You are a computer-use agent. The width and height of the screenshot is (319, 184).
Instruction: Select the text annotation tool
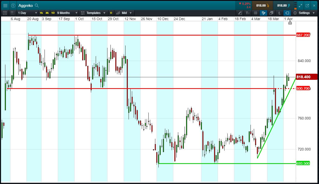[x=248, y=13]
